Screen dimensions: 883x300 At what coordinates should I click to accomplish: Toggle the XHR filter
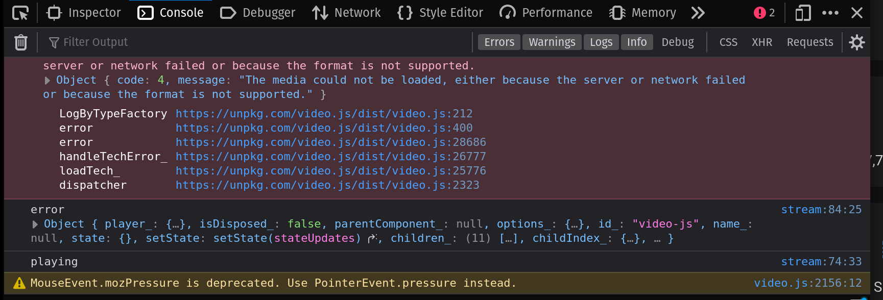point(761,42)
